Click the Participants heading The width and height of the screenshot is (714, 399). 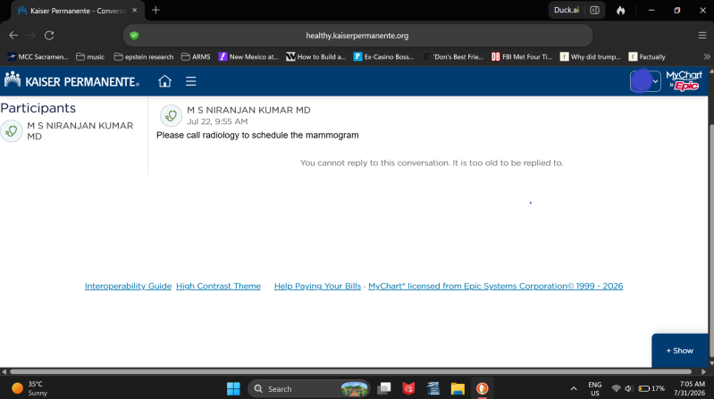pyautogui.click(x=38, y=108)
